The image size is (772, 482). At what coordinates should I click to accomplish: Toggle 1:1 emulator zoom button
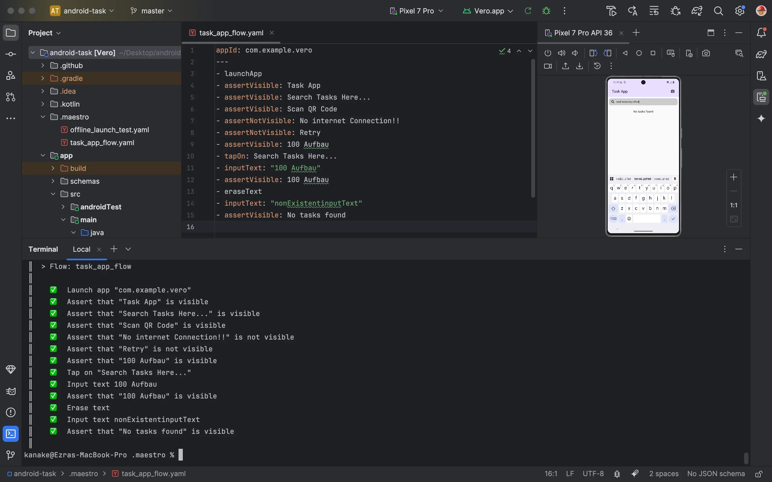[734, 205]
